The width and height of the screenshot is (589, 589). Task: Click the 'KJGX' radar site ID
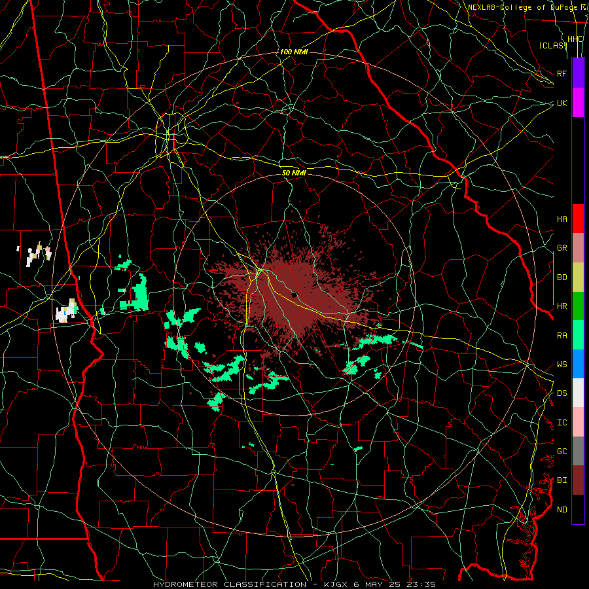tap(336, 584)
